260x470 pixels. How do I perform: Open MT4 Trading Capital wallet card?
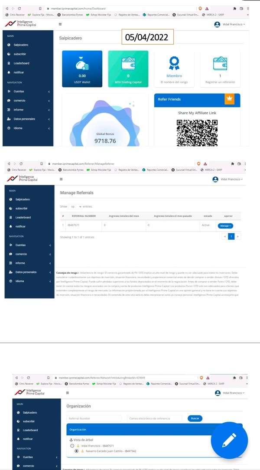click(x=128, y=69)
